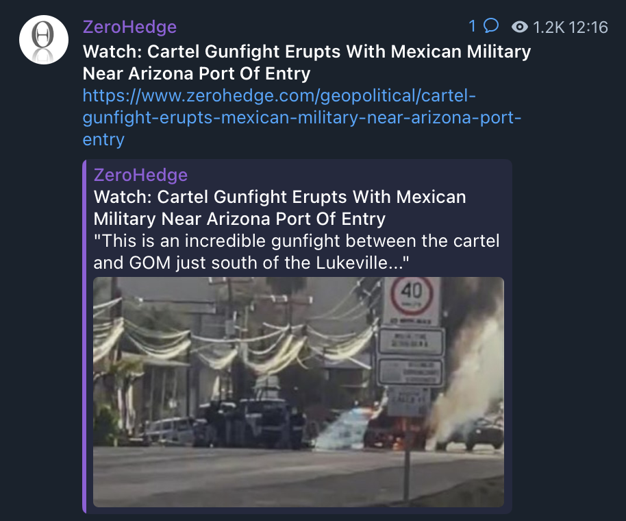This screenshot has height=521, width=626.
Task: Open the ZeroHedge sender name at top
Action: [x=129, y=27]
